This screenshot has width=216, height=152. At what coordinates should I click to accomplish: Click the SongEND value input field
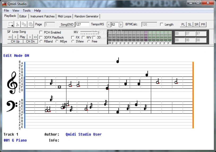coord(82,25)
